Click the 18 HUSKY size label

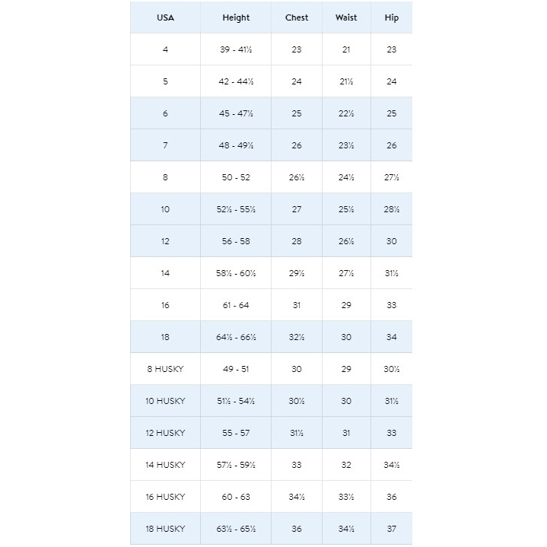tap(165, 529)
